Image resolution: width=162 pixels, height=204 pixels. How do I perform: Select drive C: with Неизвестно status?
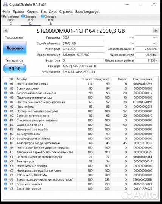(x=11, y=20)
